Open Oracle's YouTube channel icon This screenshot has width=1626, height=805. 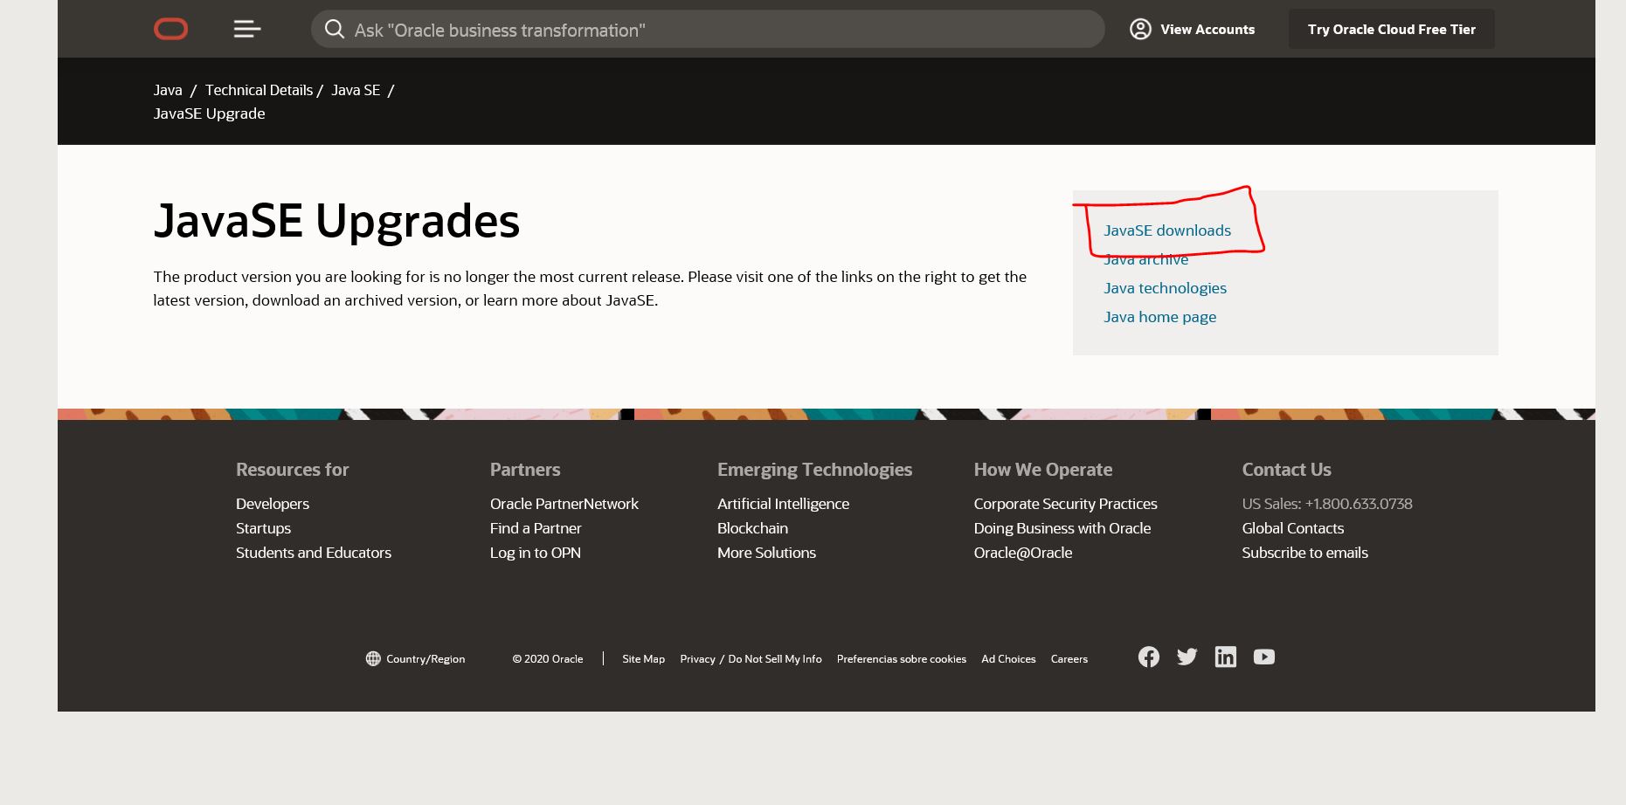coord(1263,657)
